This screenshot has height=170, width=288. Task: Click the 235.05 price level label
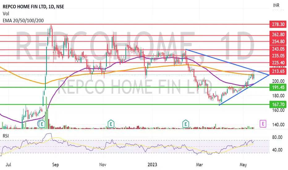click(x=278, y=56)
